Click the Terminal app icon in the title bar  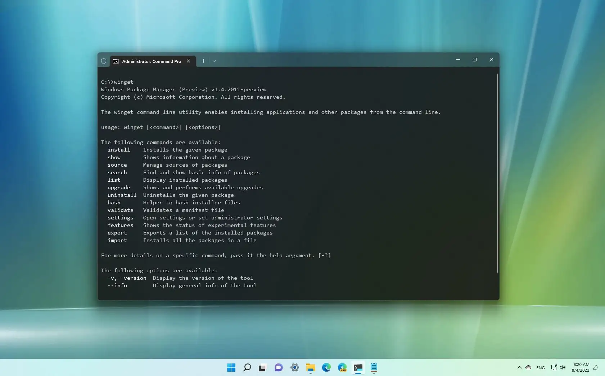(104, 61)
